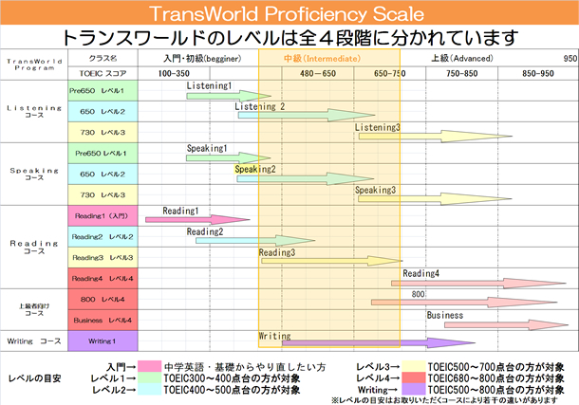Select "TOEIC400～500点台の方が対象" legend text
Image resolution: width=579 pixels, height=405 pixels.
tap(232, 390)
